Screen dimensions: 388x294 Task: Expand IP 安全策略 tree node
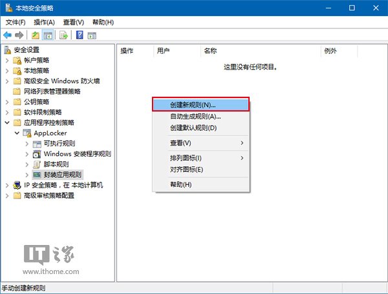[7, 185]
